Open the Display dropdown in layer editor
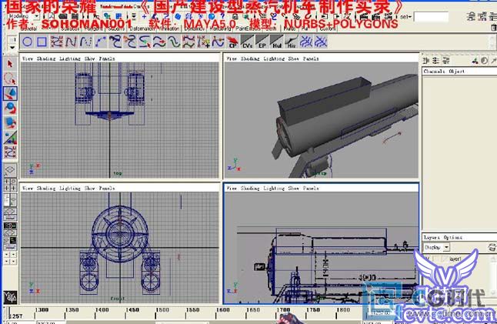Viewport: 497px width, 324px height. point(437,247)
